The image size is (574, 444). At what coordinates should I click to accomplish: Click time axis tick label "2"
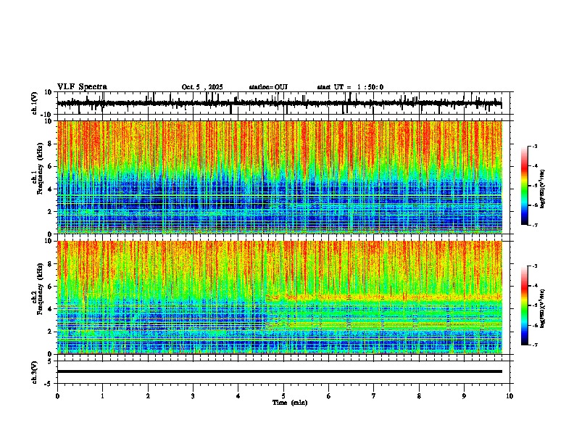(148, 396)
